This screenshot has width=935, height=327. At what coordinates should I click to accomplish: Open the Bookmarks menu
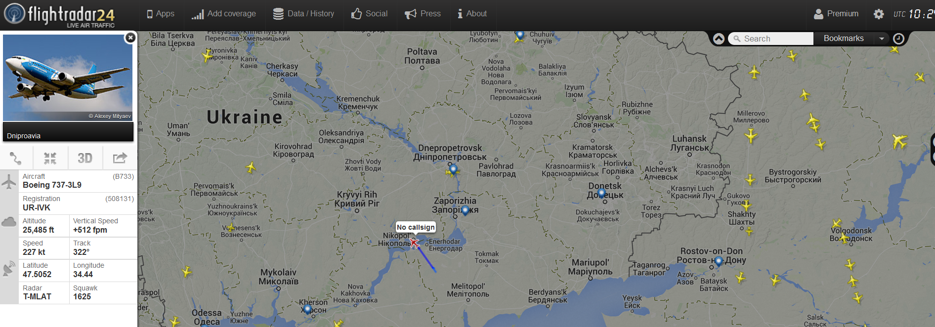(x=844, y=39)
